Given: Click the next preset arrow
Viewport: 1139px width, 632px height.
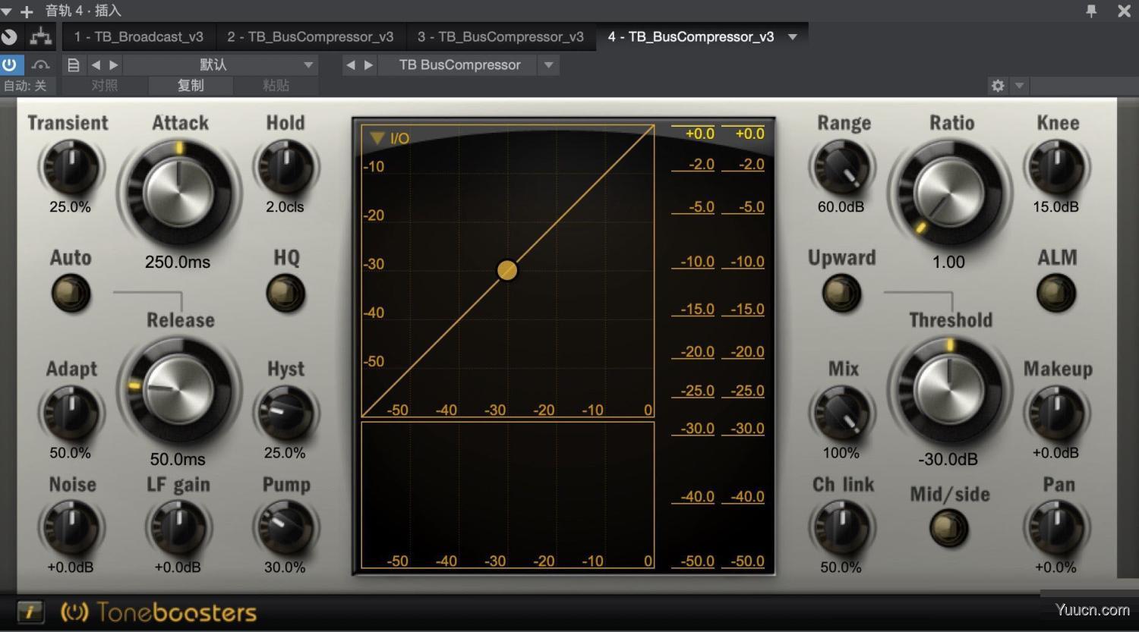Looking at the screenshot, I should coord(114,64).
